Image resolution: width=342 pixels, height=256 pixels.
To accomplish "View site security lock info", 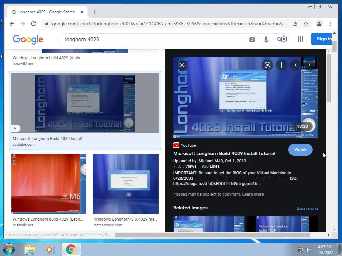I will click(x=47, y=24).
